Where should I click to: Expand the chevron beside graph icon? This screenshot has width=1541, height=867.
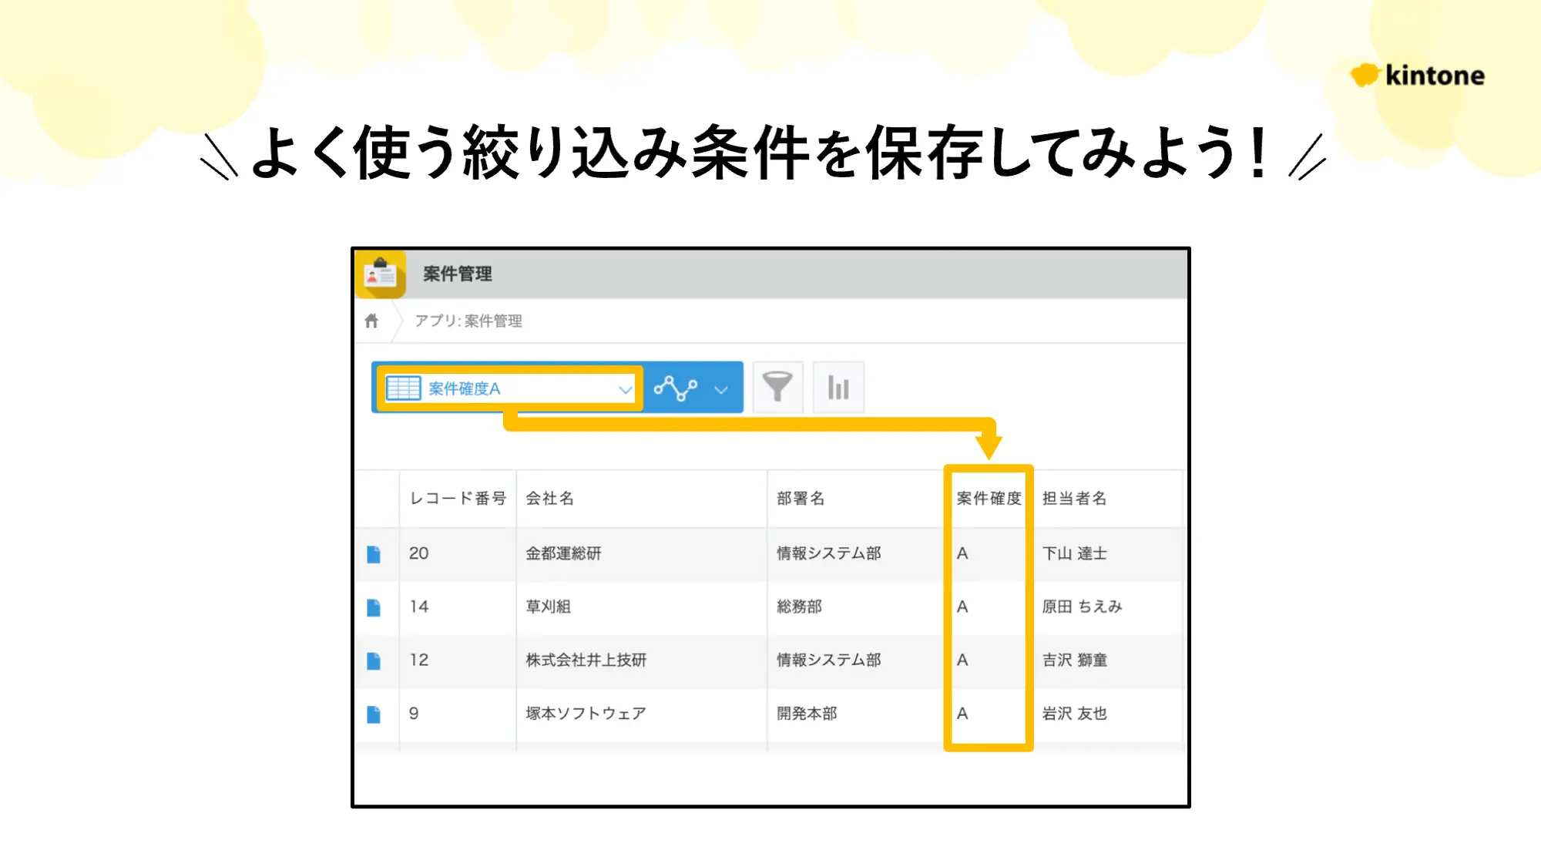click(x=721, y=389)
